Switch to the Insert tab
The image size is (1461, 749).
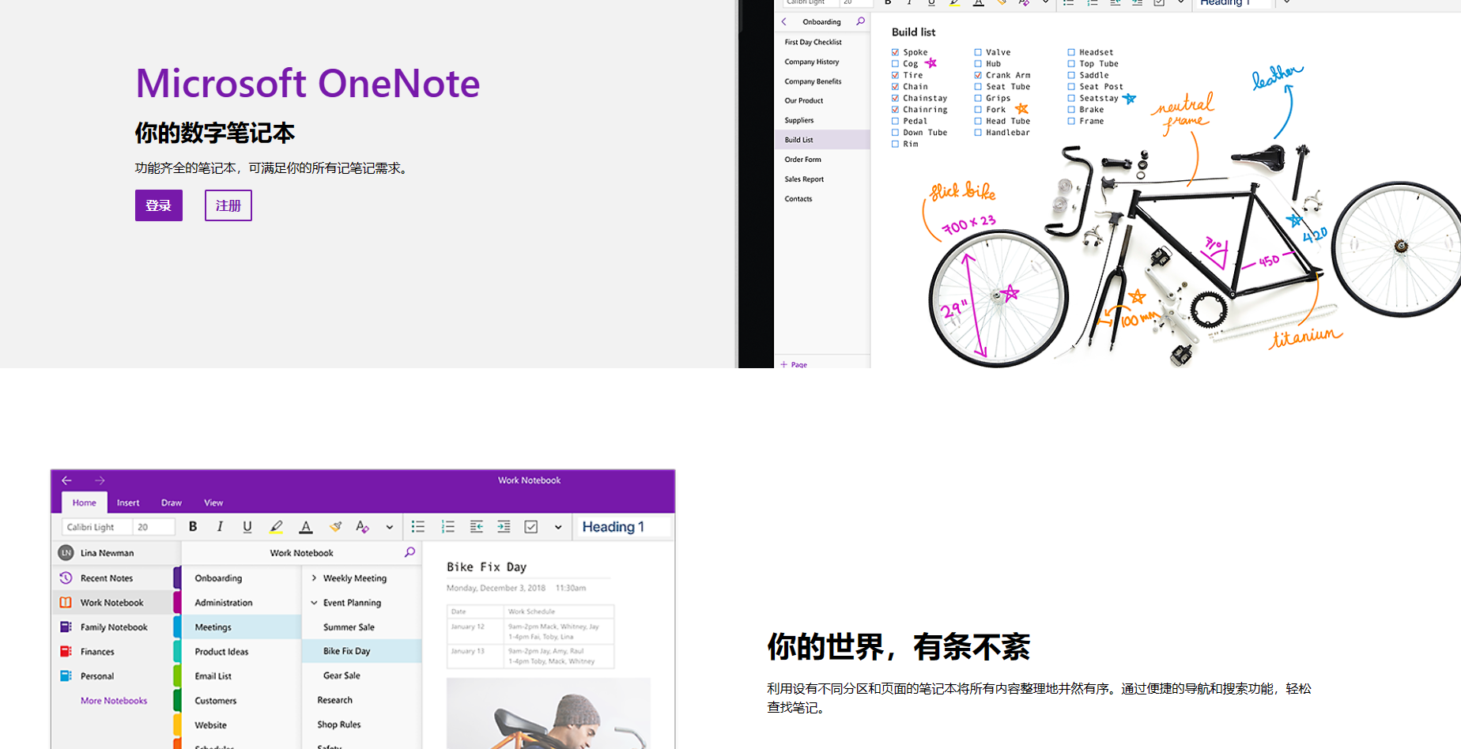click(x=128, y=502)
